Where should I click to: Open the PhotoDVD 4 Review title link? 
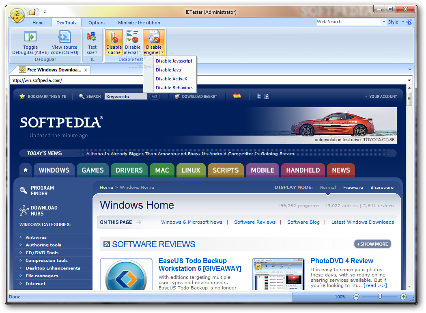342,261
